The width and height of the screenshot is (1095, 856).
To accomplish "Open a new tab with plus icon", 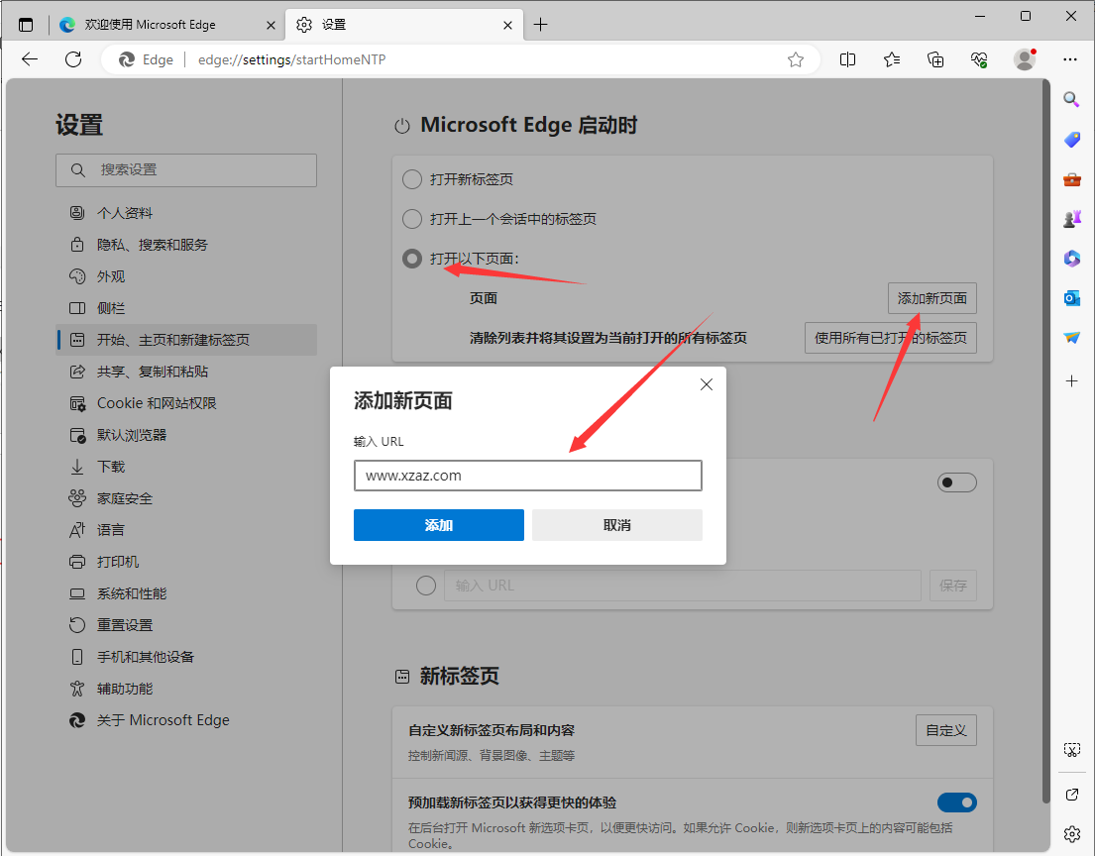I will 540,25.
